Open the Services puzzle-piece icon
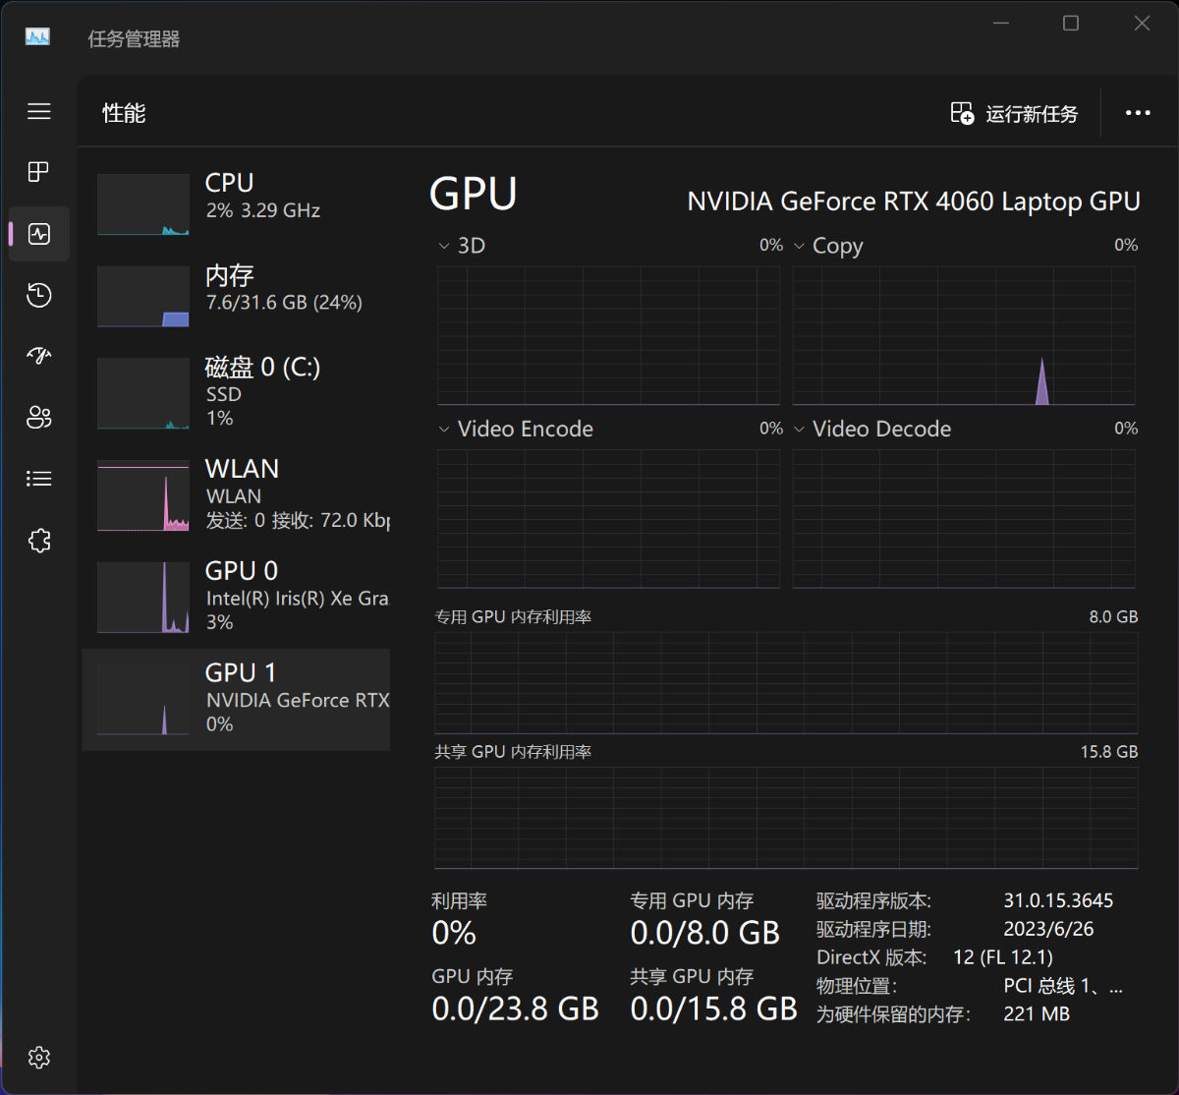This screenshot has height=1095, width=1179. [x=39, y=541]
